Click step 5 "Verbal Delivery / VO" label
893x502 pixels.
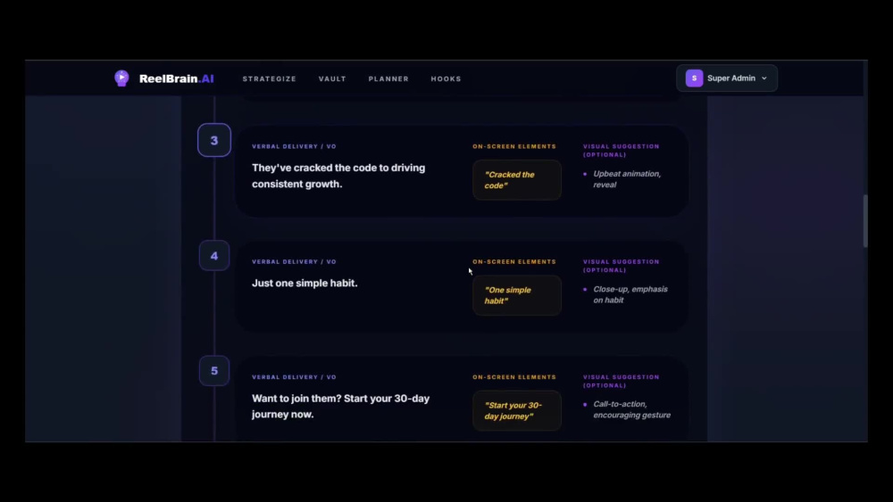click(294, 377)
